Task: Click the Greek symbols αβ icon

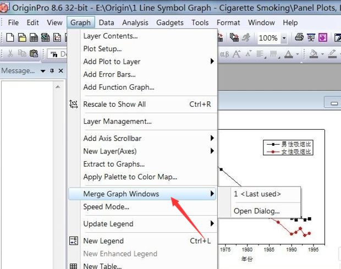Action: pos(224,54)
